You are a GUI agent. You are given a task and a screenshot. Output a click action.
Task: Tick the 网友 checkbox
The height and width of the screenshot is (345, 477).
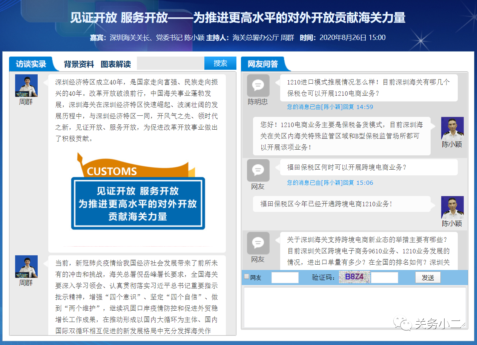[247, 277]
